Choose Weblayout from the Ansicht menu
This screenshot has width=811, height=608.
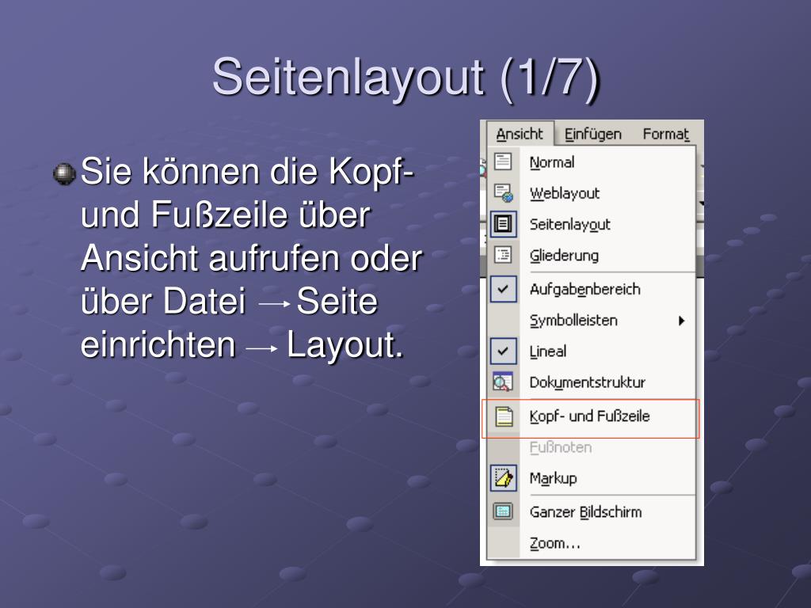click(591, 193)
